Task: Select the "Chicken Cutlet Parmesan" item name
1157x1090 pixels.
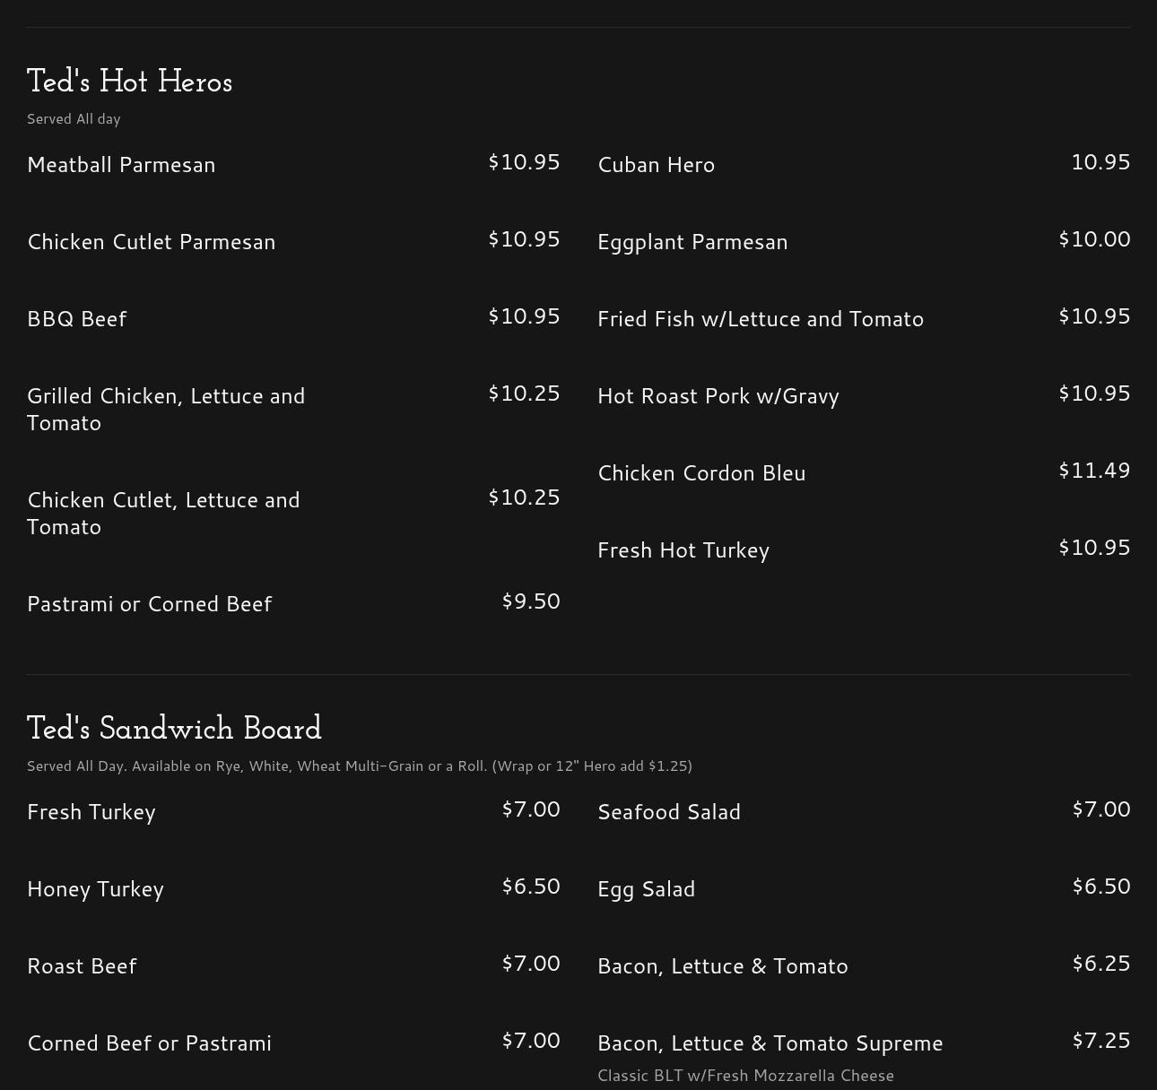Action: pos(152,242)
